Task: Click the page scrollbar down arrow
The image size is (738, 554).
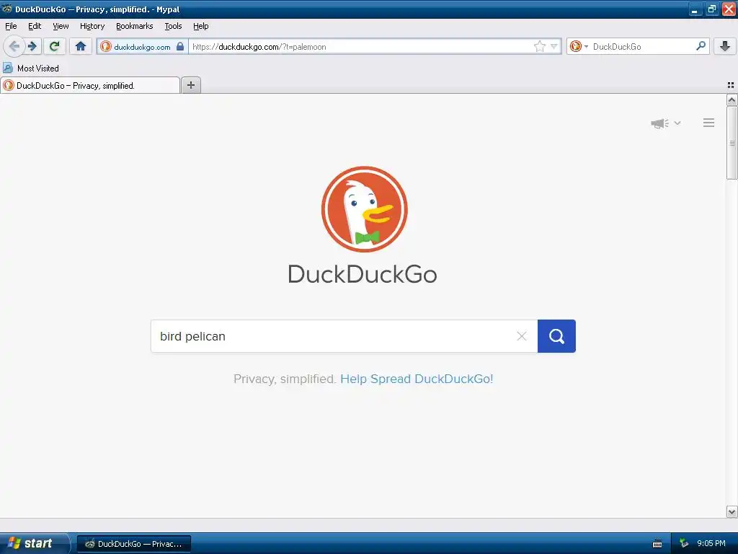Action: tap(732, 512)
